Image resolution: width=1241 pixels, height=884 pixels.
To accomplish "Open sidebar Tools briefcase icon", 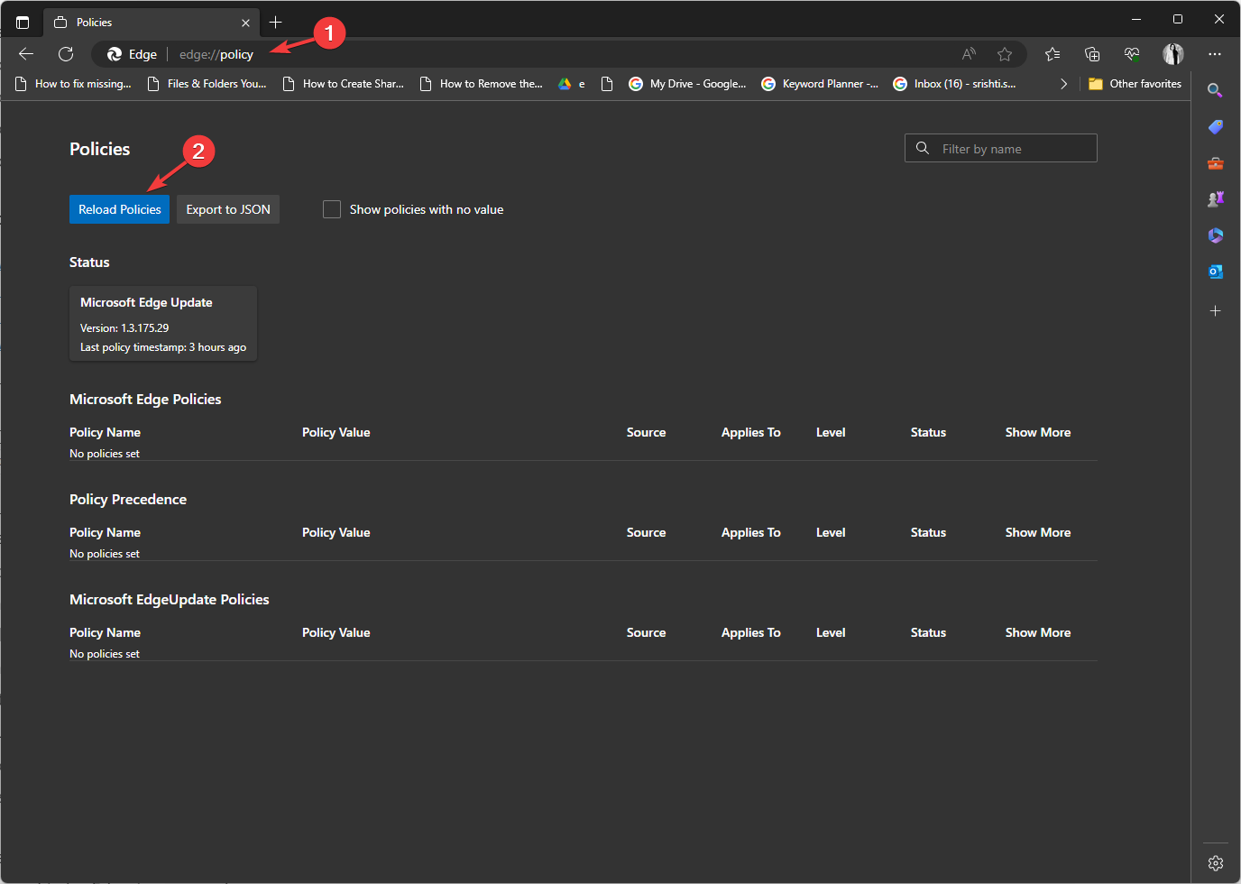I will [1216, 163].
